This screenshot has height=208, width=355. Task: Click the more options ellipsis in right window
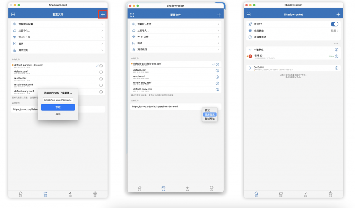pos(336,43)
